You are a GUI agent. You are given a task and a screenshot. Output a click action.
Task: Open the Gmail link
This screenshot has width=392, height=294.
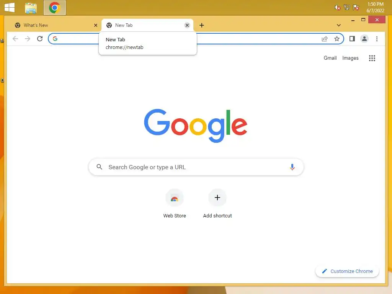tap(330, 58)
